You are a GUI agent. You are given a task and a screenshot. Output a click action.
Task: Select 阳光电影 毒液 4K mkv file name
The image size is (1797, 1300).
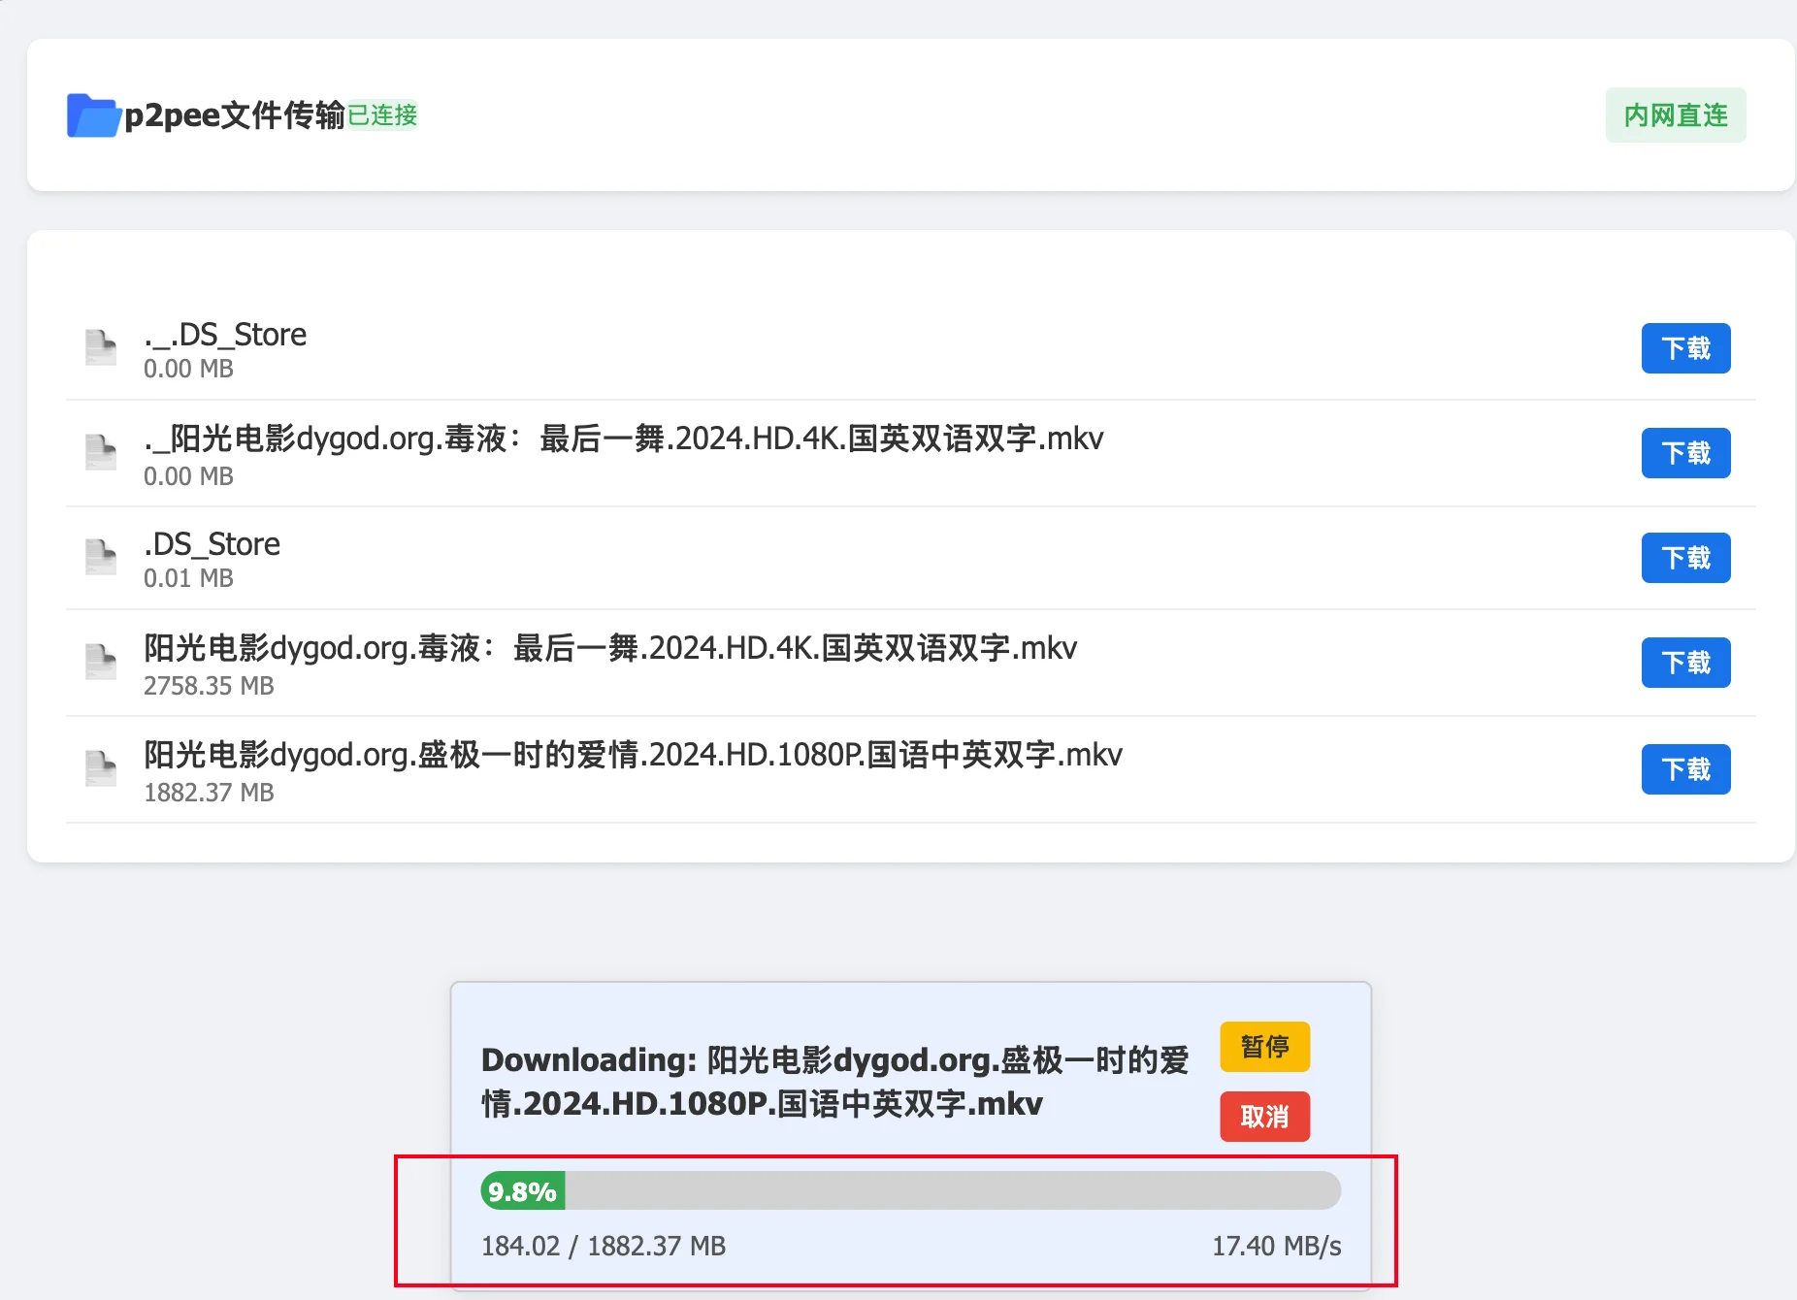610,647
